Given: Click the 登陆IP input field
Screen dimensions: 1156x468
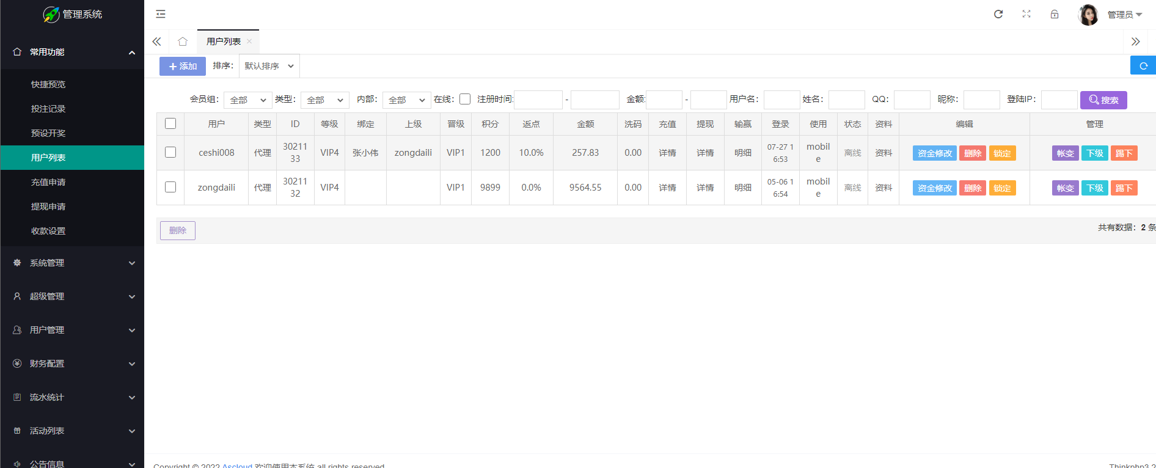Looking at the screenshot, I should 1059,100.
